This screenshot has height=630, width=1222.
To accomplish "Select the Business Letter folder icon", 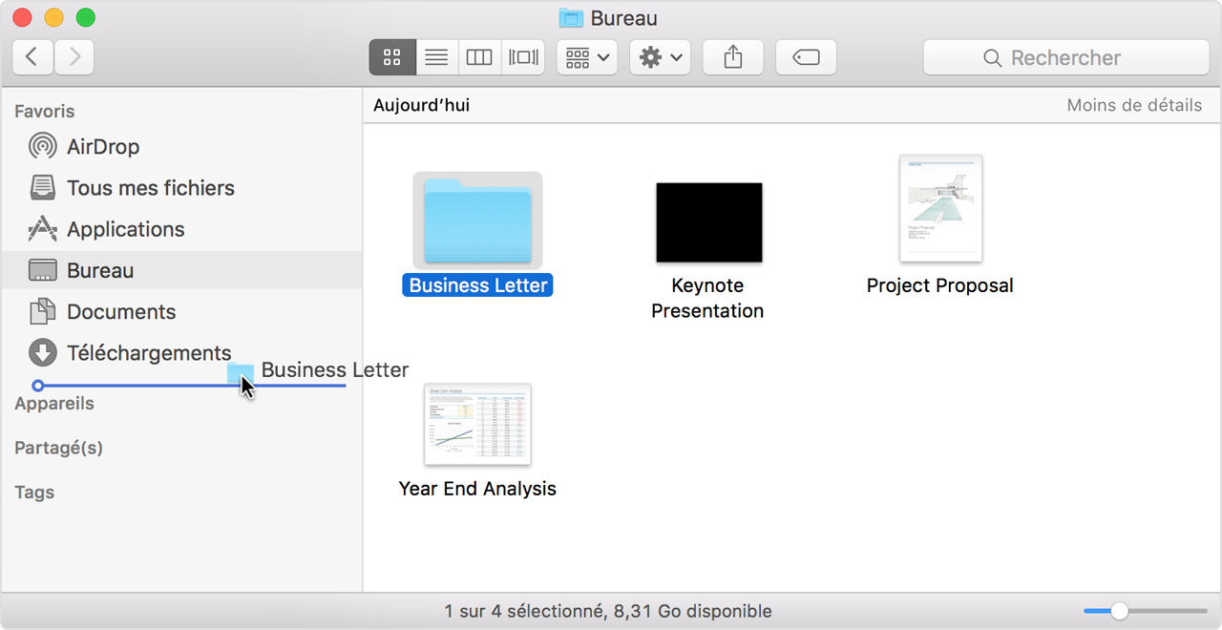I will [x=477, y=220].
